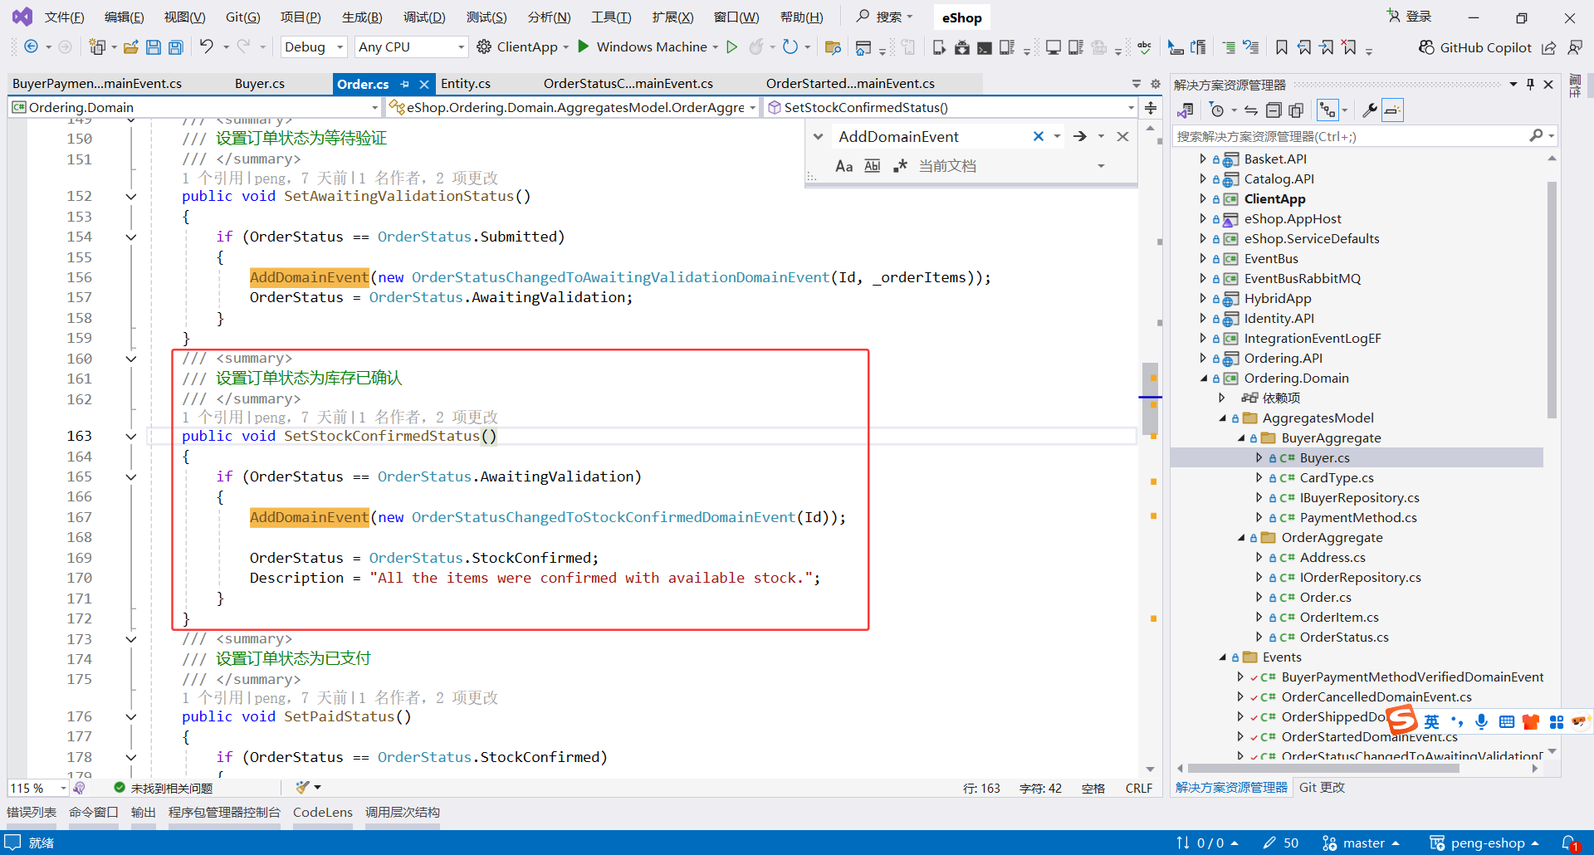The width and height of the screenshot is (1594, 855).
Task: Open GitHub Copilot from the toolbar
Action: 1475,47
